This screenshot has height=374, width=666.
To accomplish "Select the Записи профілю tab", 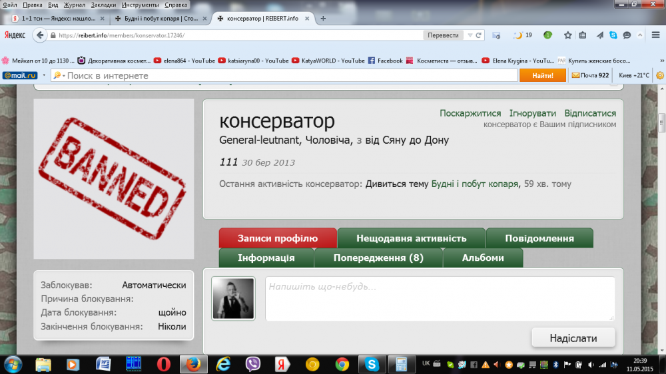I will tap(278, 238).
